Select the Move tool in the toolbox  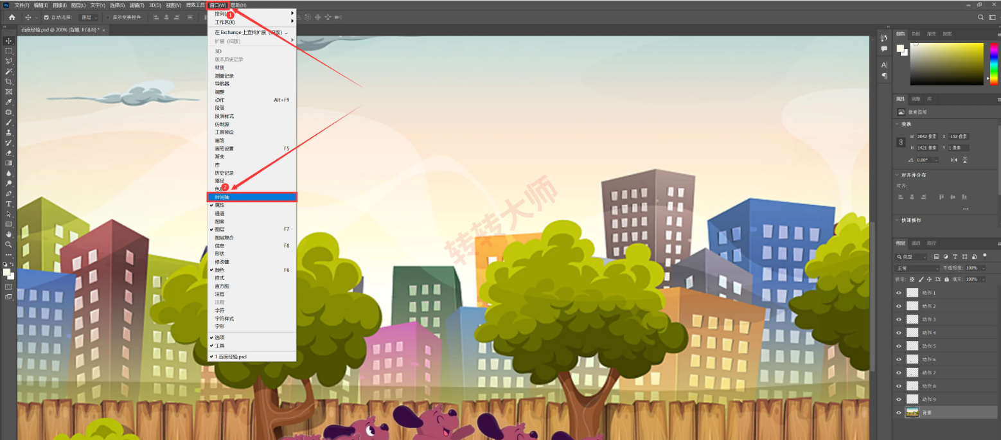click(9, 40)
